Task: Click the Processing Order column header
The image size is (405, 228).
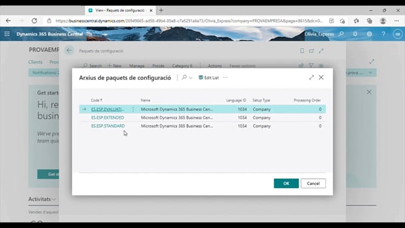Action: [x=307, y=100]
